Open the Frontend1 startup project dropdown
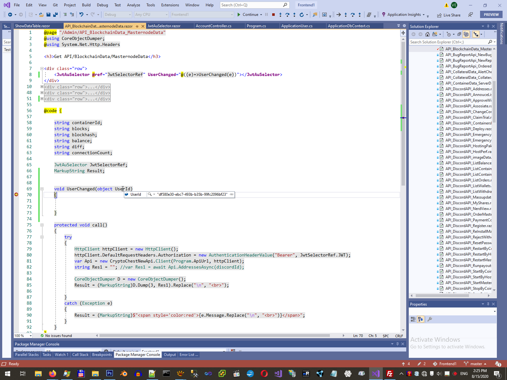This screenshot has height=380, width=507. click(x=202, y=15)
